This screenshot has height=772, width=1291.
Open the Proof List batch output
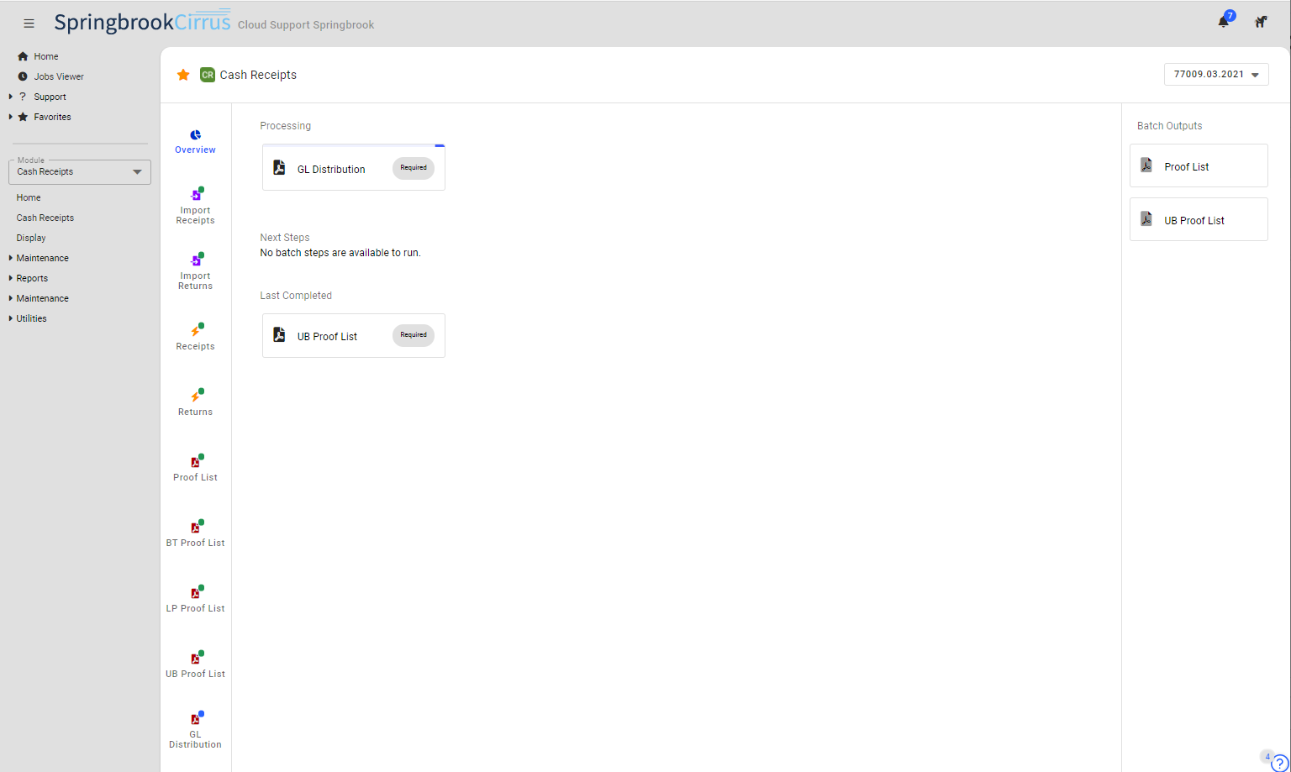coord(1199,166)
